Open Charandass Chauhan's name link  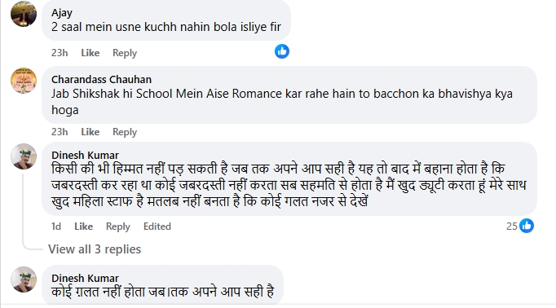point(101,79)
